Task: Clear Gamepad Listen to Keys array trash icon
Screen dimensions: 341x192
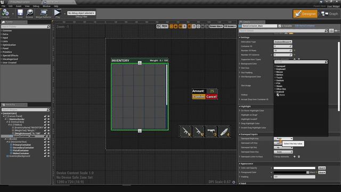Action: tap(299, 156)
